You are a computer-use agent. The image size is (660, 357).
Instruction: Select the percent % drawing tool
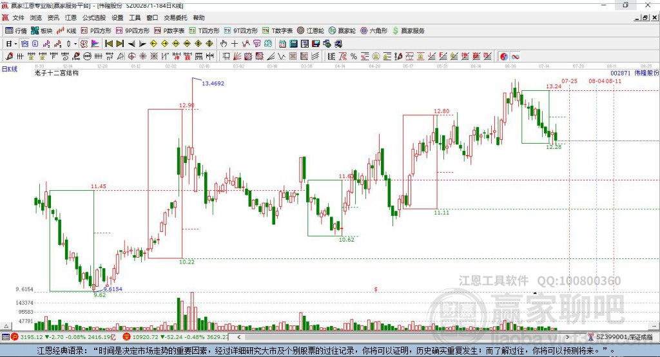point(354,56)
